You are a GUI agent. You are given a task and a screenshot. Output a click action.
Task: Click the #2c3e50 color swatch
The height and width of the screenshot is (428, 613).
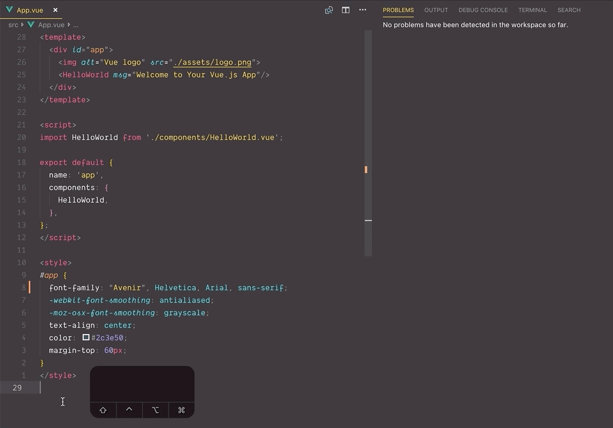[86, 337]
